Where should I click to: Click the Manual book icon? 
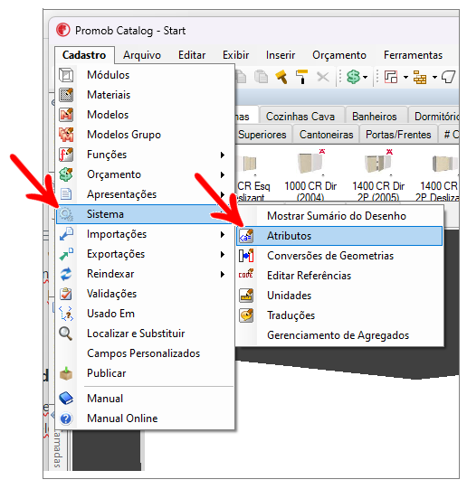point(66,399)
